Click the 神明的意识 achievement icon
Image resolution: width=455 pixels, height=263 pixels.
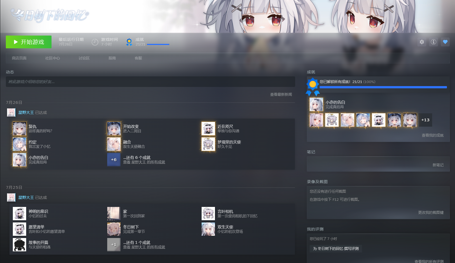pyautogui.click(x=19, y=214)
